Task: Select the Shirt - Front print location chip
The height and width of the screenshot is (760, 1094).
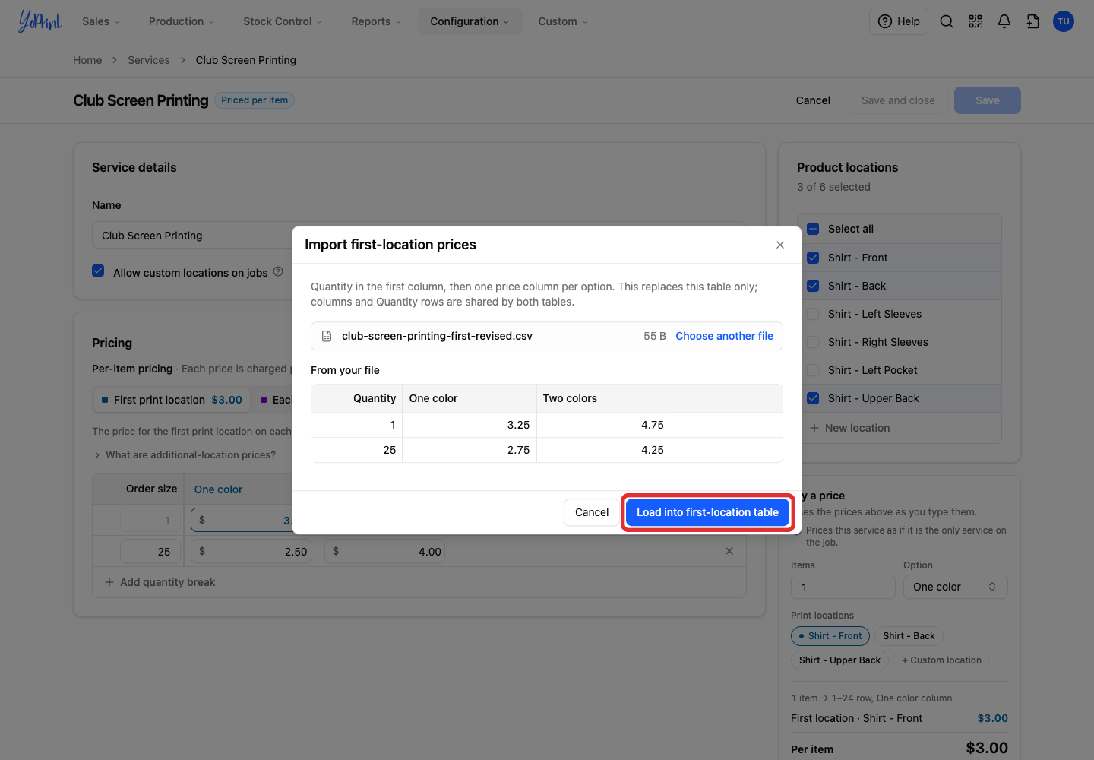Action: pos(830,636)
